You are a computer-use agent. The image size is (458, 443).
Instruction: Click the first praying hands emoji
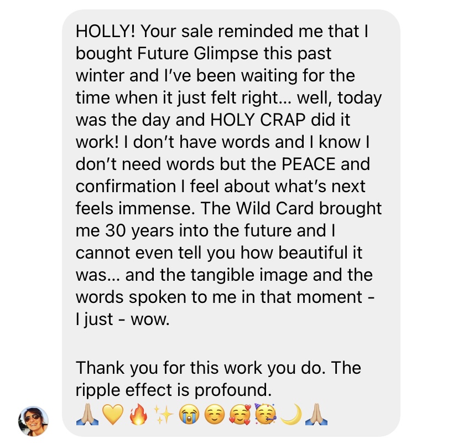tap(87, 414)
